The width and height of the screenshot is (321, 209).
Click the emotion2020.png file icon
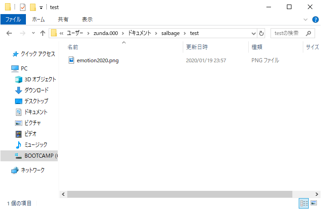tap(71, 60)
